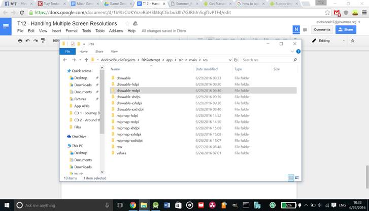
Task: Switch to details view icon
Action: point(291,178)
